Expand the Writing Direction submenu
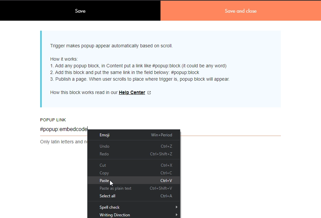Viewport: 321px width, 218px height. pyautogui.click(x=134, y=215)
